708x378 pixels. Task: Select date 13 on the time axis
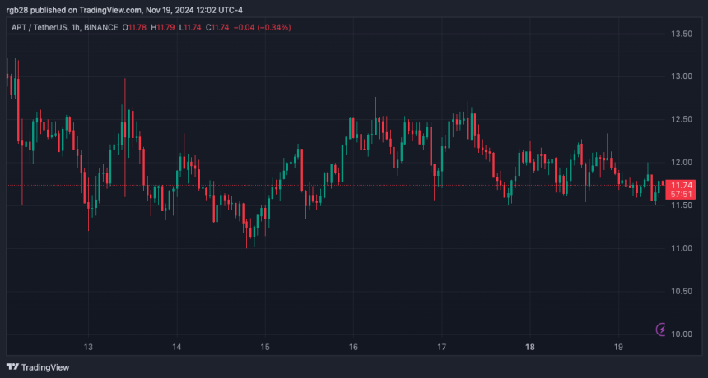tap(89, 347)
